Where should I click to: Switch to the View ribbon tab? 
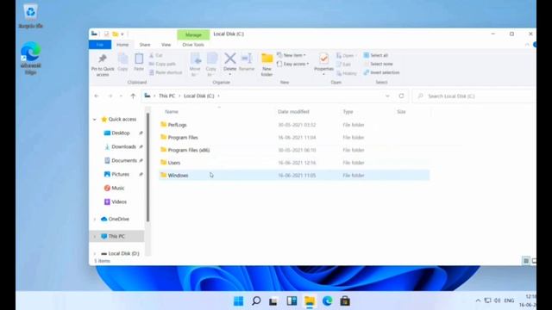166,45
